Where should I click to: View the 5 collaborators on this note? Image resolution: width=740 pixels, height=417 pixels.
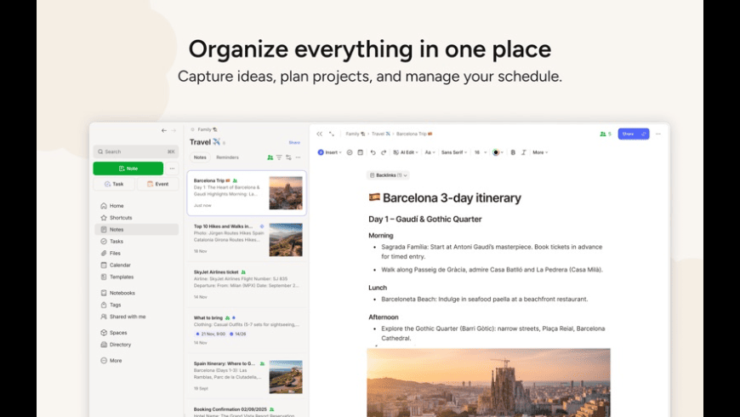(606, 134)
